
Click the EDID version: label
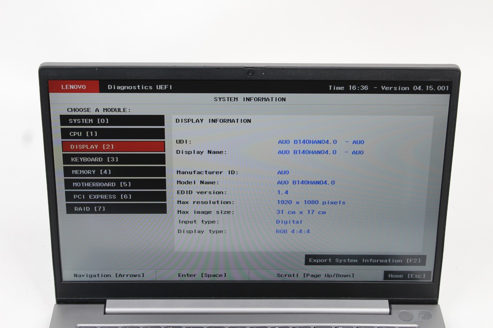[202, 192]
